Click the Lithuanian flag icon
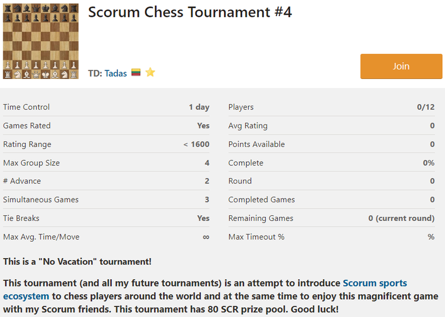 136,72
